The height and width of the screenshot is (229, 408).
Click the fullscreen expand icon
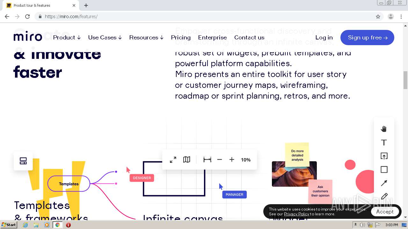(173, 160)
